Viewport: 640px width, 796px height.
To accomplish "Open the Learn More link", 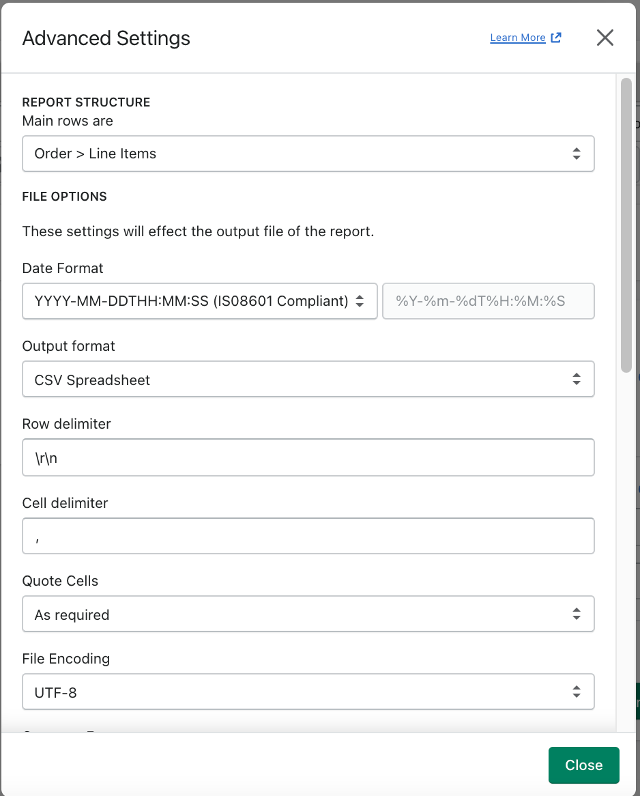I will click(518, 38).
